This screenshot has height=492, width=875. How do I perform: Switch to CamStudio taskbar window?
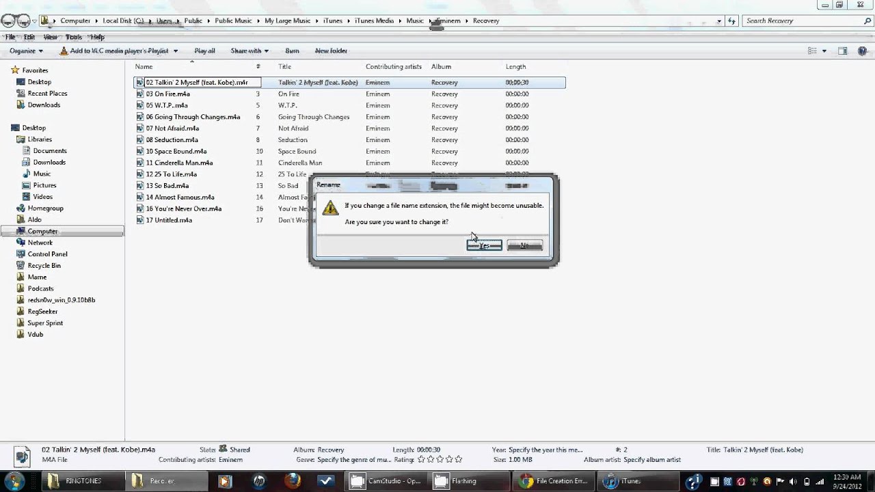coord(386,481)
